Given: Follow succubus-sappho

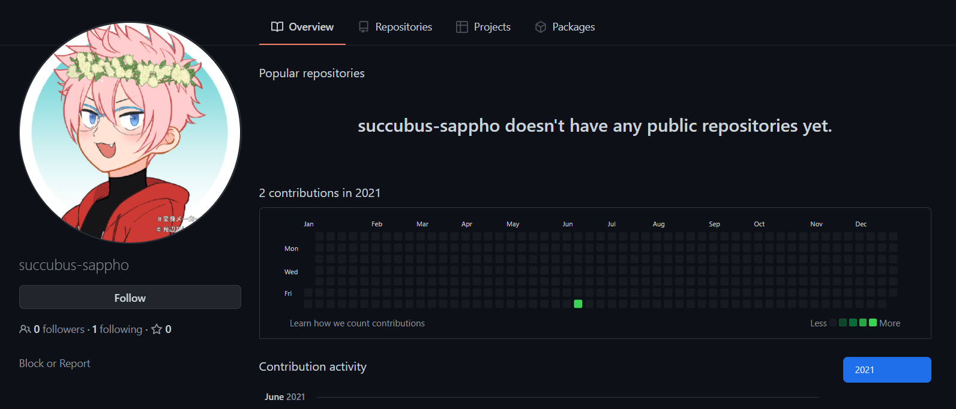Looking at the screenshot, I should point(130,297).
